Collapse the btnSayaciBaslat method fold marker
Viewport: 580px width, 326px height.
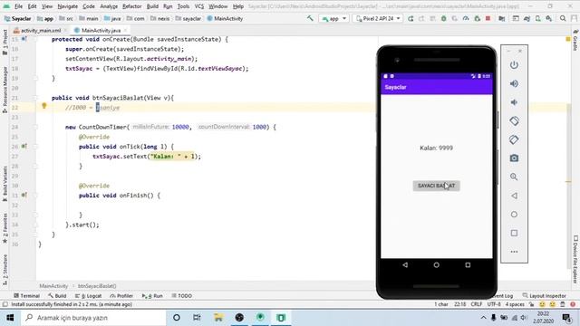[x=35, y=98]
